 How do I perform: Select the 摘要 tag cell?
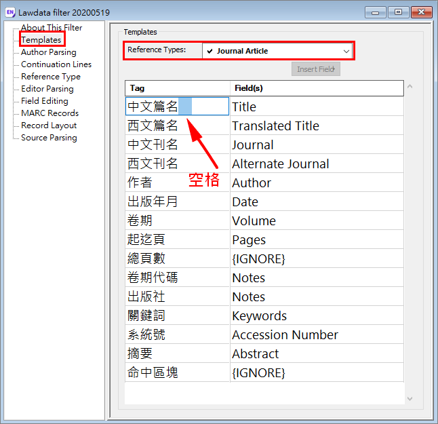point(177,353)
